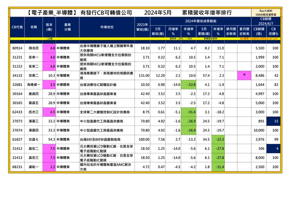The image size is (287, 202).
Task: Click the 月增率% column header
Action: tap(173, 31)
